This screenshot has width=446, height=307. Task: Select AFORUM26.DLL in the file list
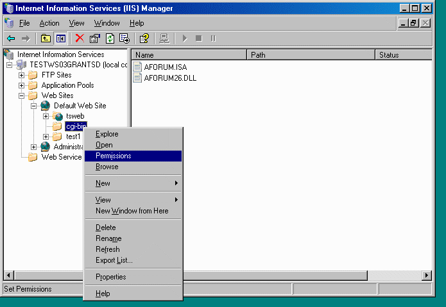point(170,78)
